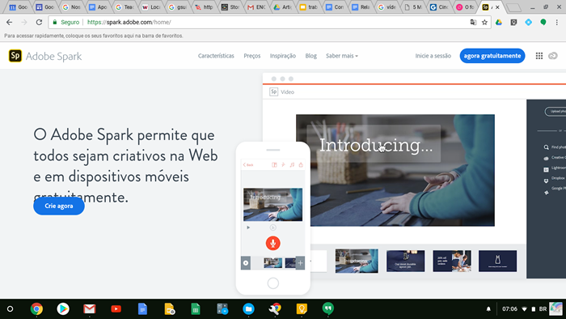This screenshot has height=319, width=566.
Task: Click the Introducing... title text on video
Action: tap(376, 145)
